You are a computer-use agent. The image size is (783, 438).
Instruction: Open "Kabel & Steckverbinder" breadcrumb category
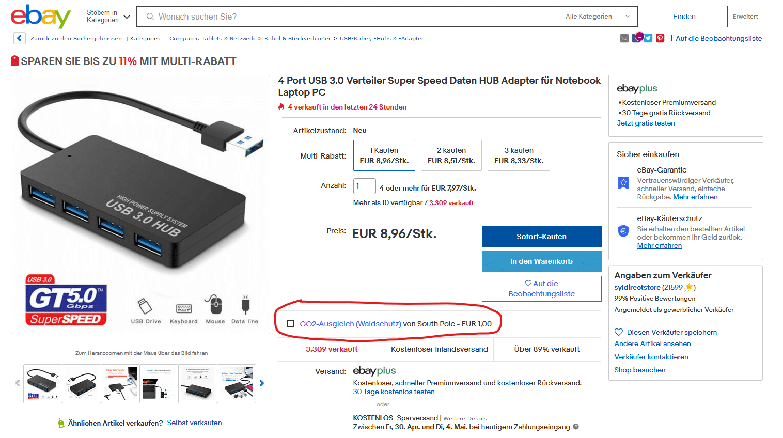297,38
